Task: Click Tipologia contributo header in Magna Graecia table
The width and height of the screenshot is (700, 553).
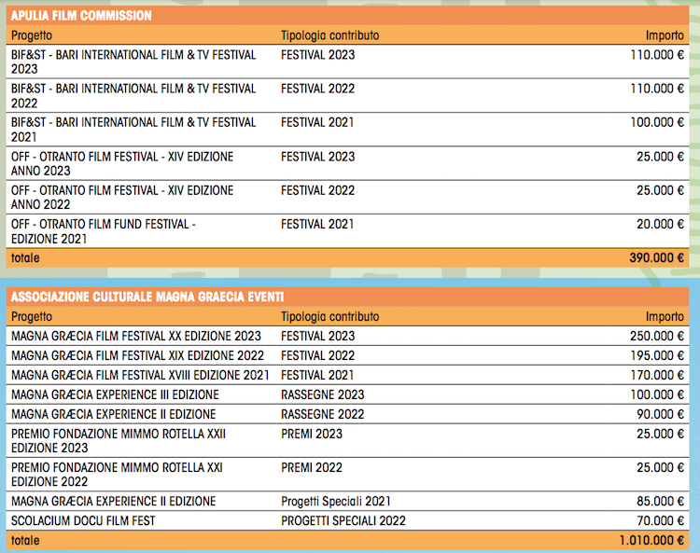Action: [329, 317]
